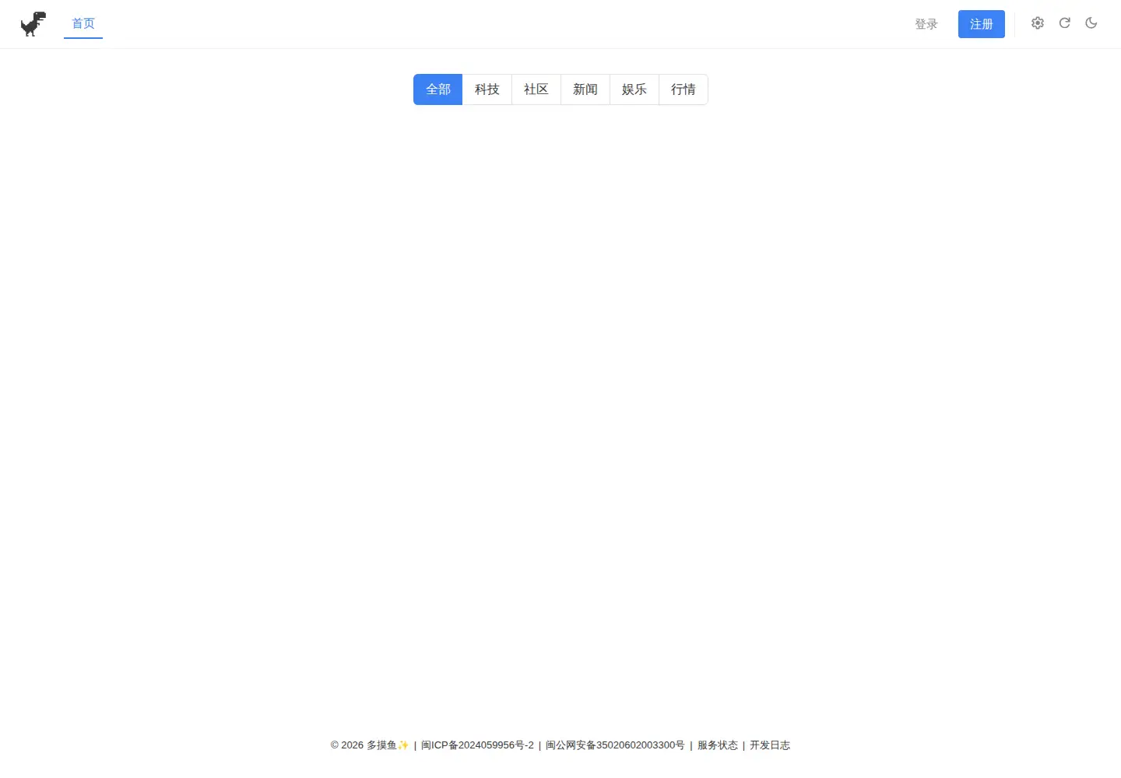Open the 闽ICP备2024059956号-2 link
The height and width of the screenshot is (778, 1121).
[478, 745]
